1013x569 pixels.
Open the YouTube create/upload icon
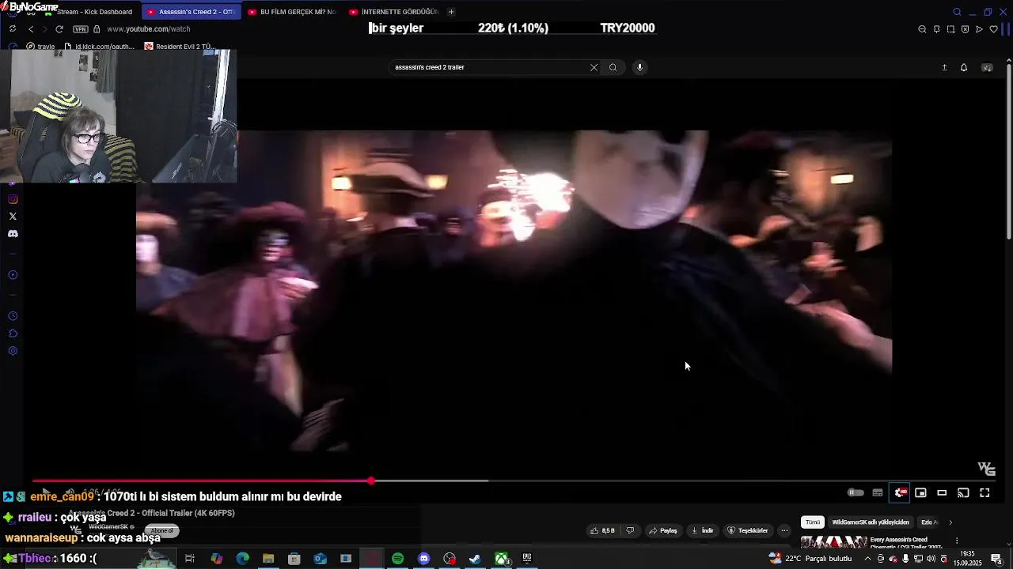[x=944, y=67]
